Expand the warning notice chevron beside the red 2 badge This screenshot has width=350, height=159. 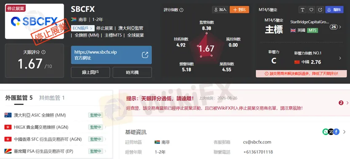coord(347,103)
